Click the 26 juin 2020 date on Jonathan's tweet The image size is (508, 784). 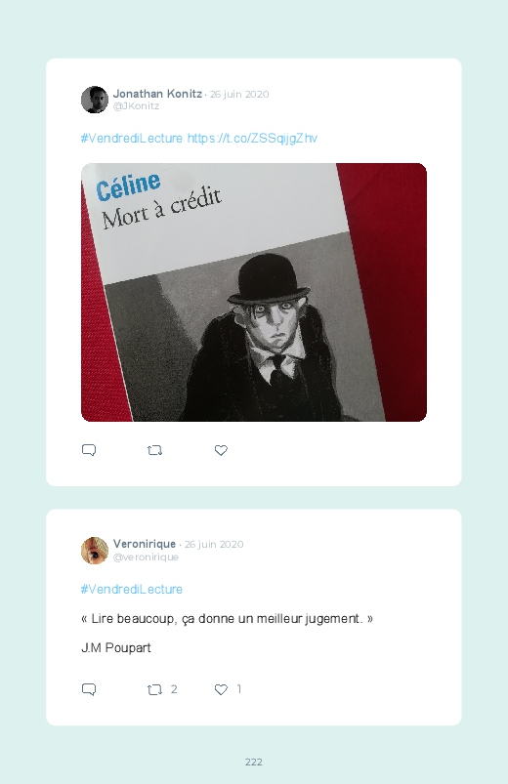(239, 94)
